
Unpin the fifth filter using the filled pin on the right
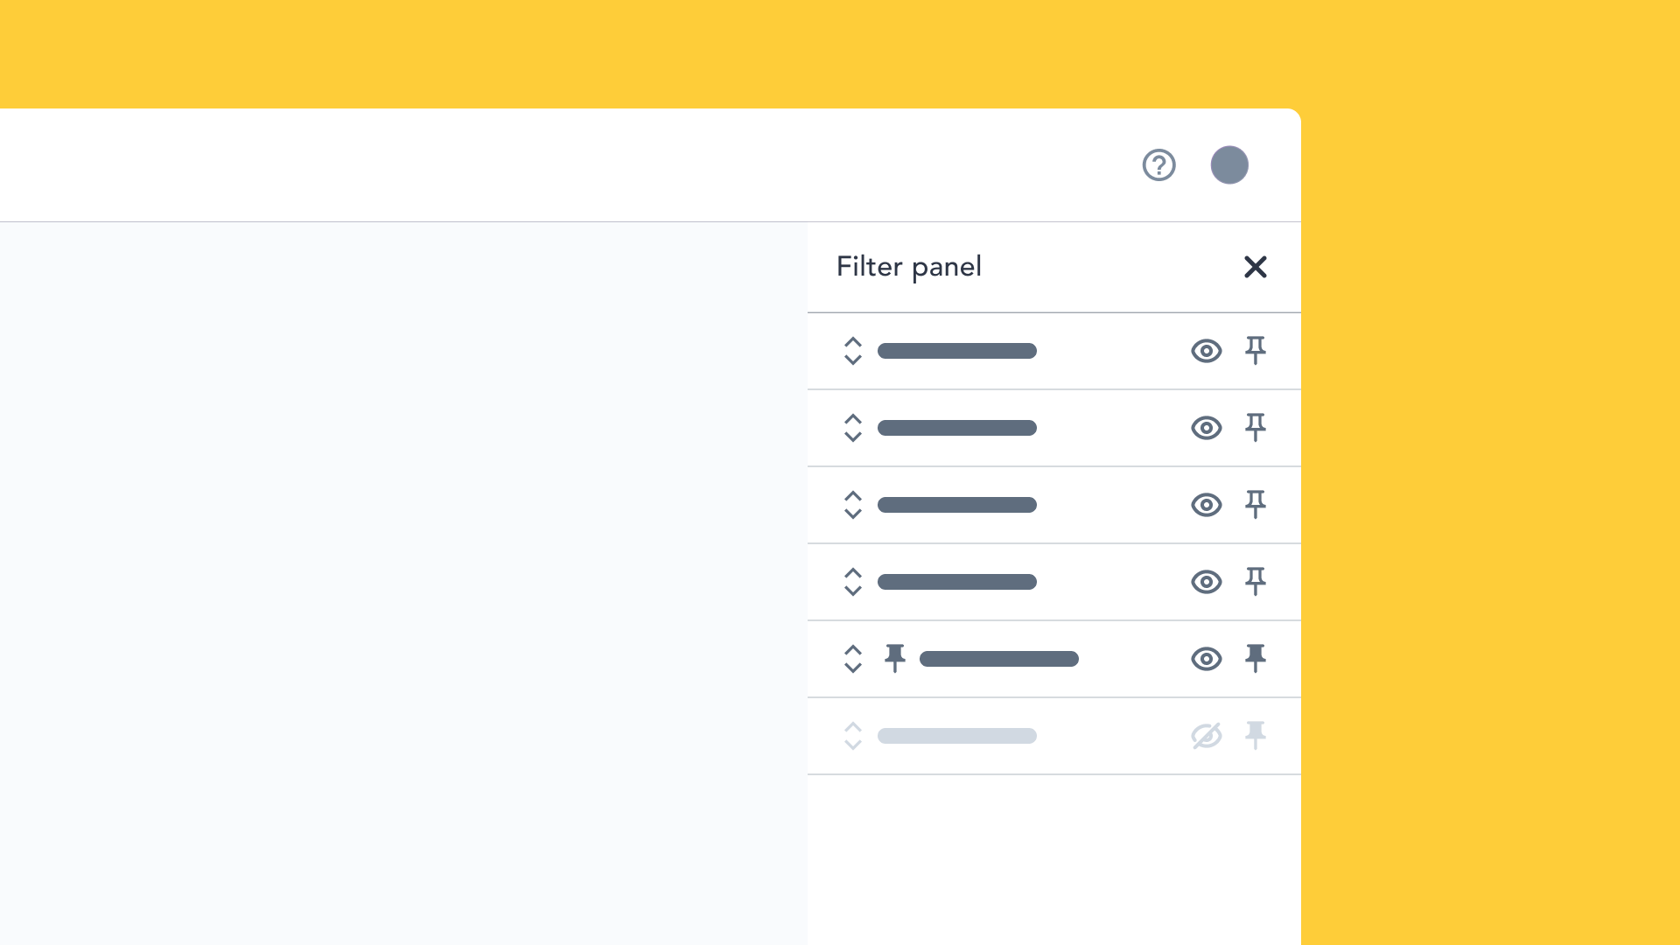pos(1255,658)
